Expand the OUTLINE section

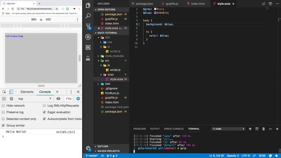(102, 146)
